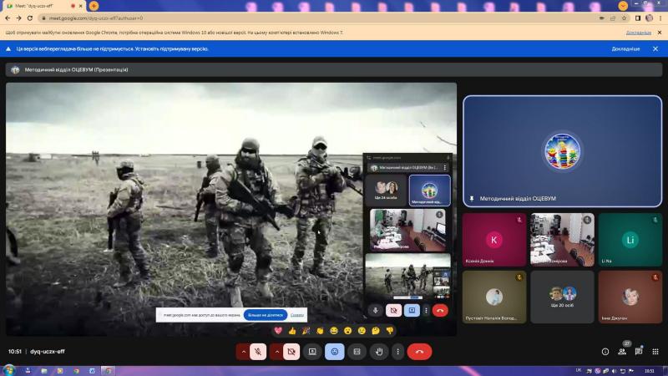Screen dimensions: 668x376
Task: Open the chat with everyone icon
Action: click(639, 352)
